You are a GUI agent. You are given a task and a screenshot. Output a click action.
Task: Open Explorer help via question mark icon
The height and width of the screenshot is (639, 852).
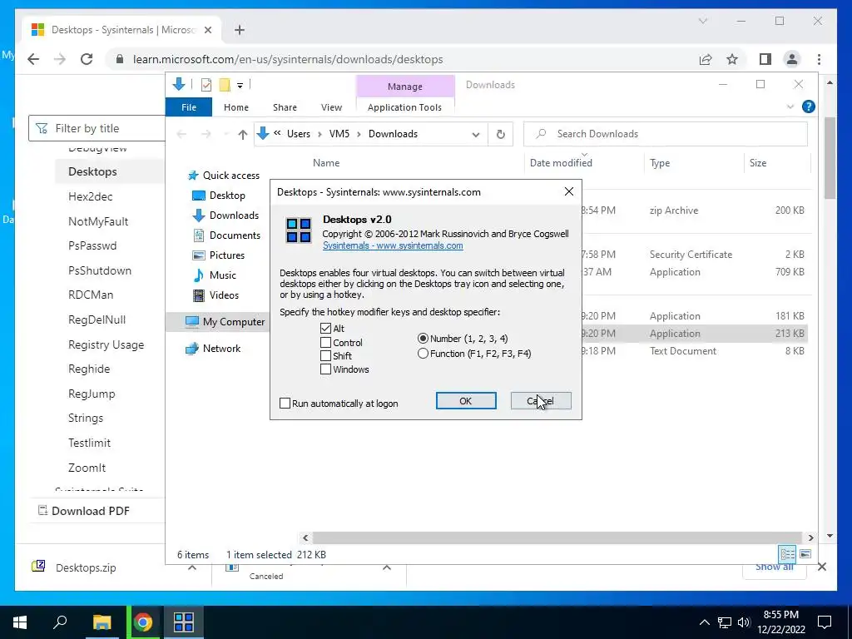click(809, 106)
